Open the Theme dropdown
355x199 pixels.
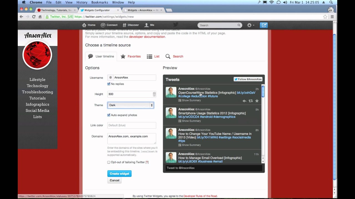[131, 105]
